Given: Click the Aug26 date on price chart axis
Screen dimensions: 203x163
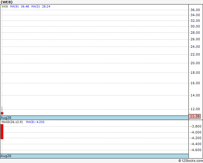Looking at the screenshot, I should pos(6,118).
